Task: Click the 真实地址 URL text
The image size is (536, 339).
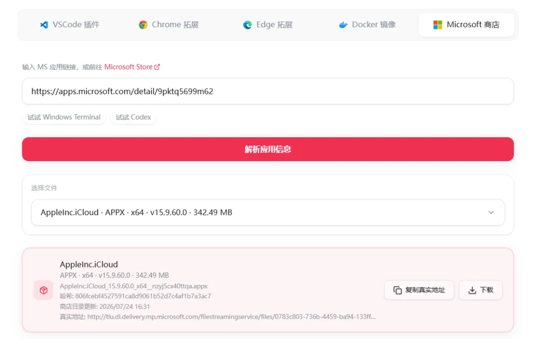Action: [218, 317]
